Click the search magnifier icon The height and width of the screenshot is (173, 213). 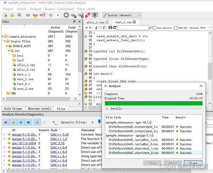[151, 28]
